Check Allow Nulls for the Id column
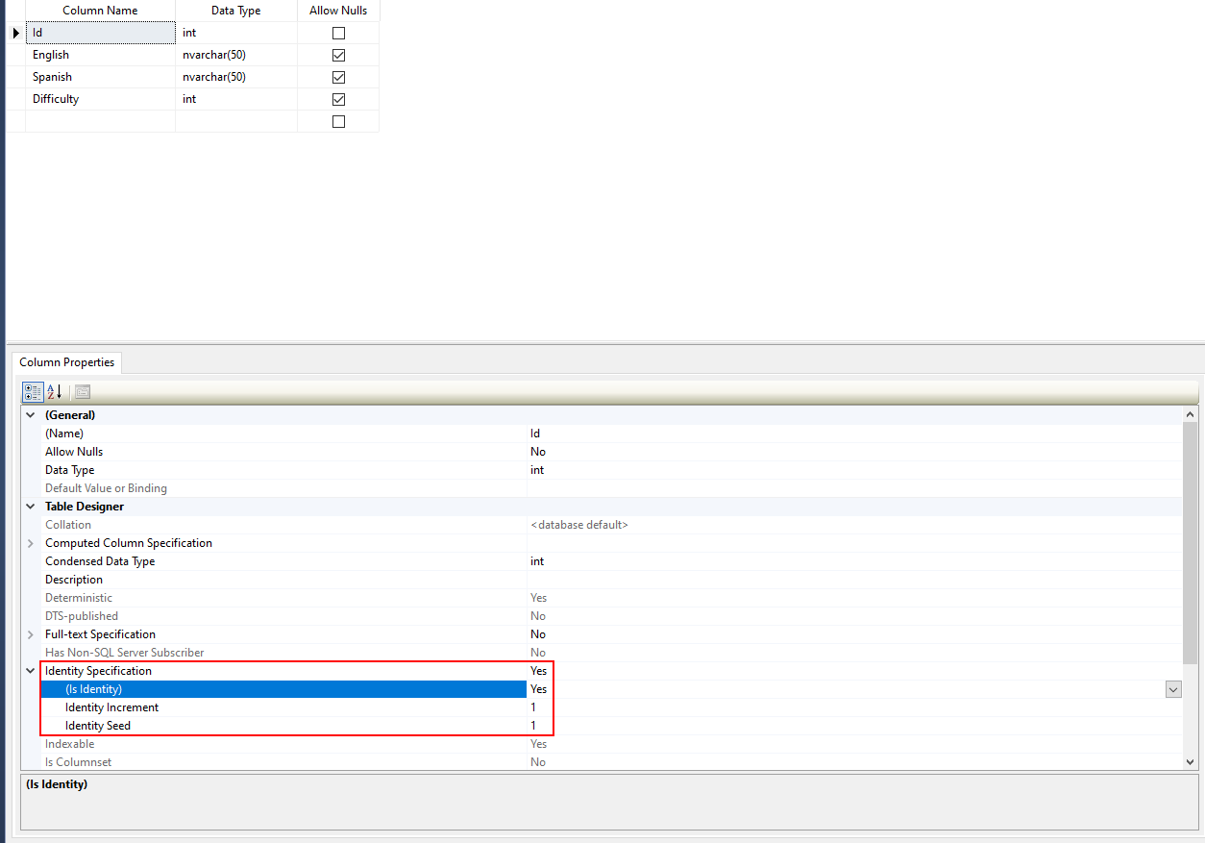The image size is (1205, 843). (x=337, y=32)
